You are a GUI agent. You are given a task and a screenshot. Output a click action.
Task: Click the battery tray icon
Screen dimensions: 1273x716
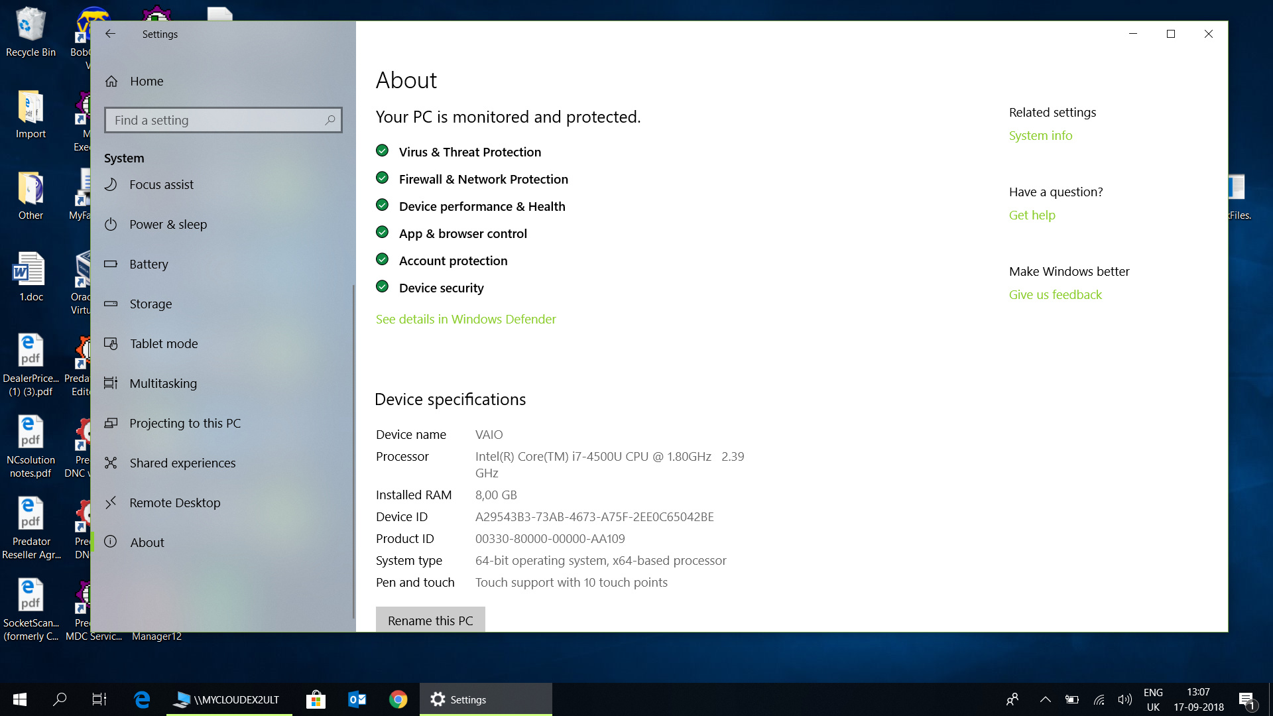point(1071,699)
